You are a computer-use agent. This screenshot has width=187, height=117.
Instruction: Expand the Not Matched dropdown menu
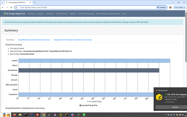(62, 13)
